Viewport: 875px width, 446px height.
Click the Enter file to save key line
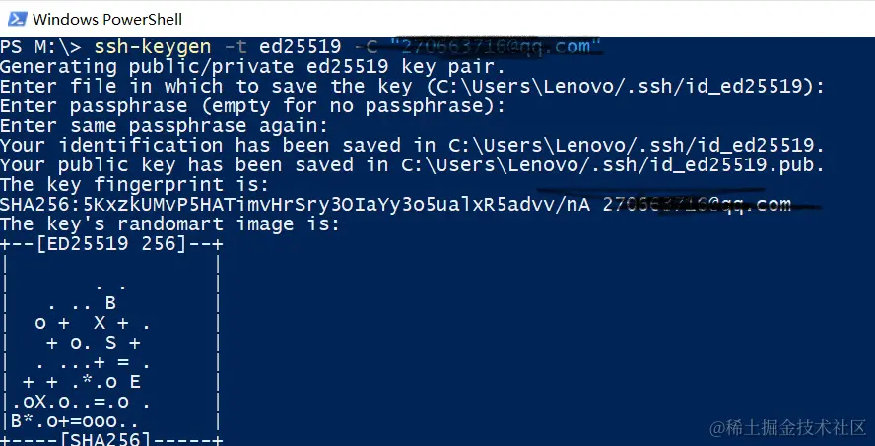[x=413, y=87]
